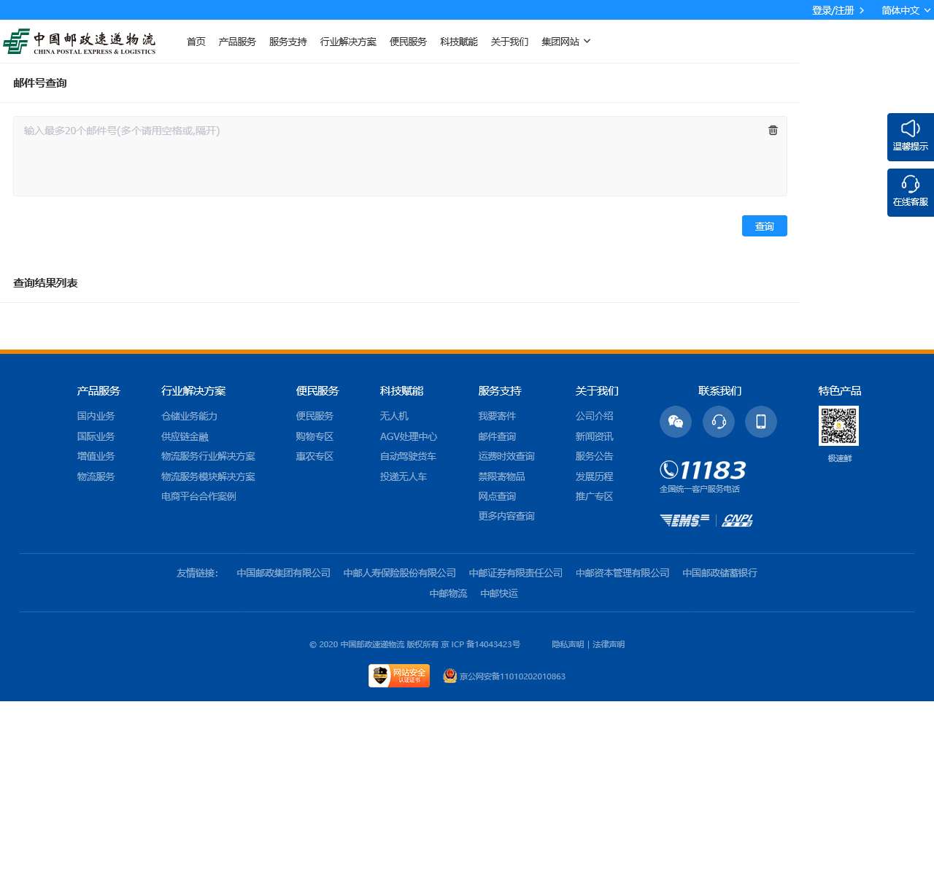
Task: Open the 温馨提示 megaphone side panel
Action: coord(910,136)
